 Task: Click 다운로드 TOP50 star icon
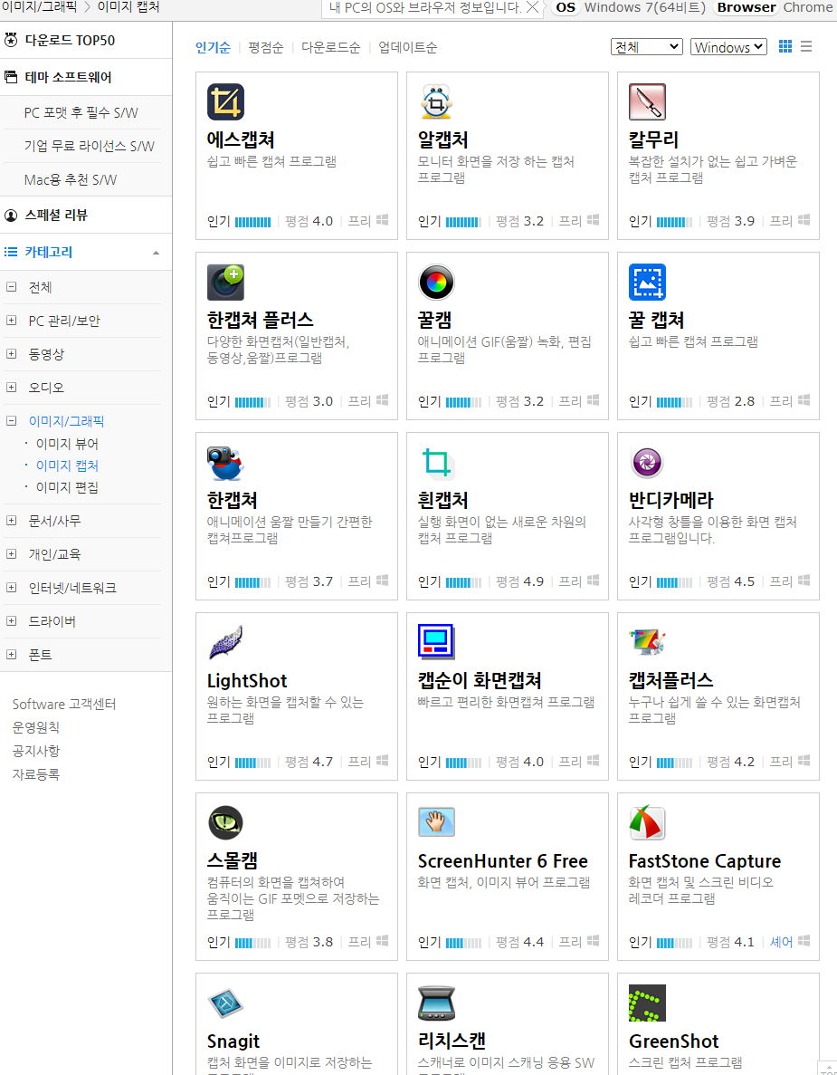click(10, 40)
